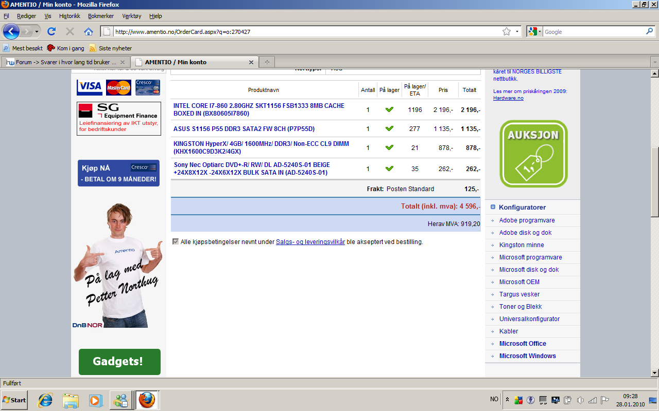The image size is (659, 411).
Task: Click the Cresco card image
Action: coord(148,87)
